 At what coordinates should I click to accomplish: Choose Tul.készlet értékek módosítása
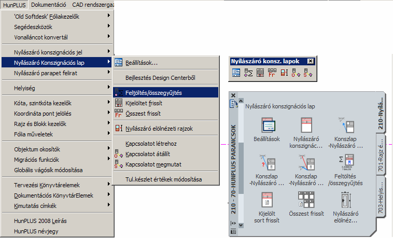tap(166, 179)
